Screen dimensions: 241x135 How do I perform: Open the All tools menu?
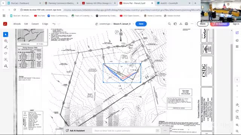(x=17, y=24)
